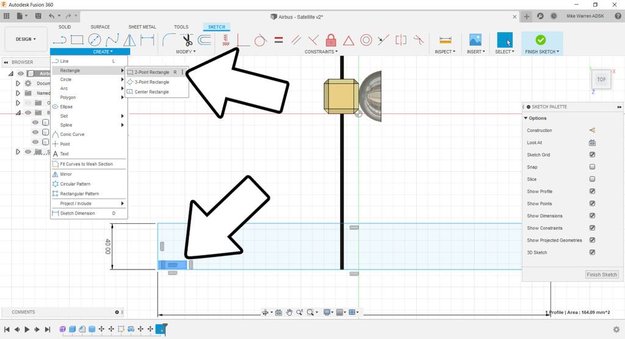Click the Orbit navigation icon
Screen dimensions: 625x339
click(265, 312)
